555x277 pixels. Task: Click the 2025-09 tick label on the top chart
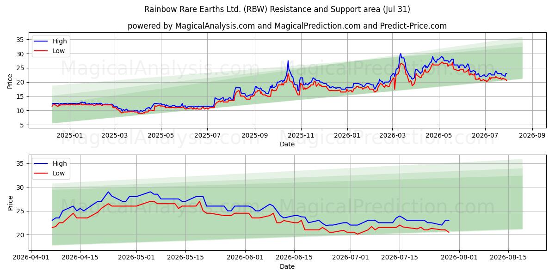point(255,136)
